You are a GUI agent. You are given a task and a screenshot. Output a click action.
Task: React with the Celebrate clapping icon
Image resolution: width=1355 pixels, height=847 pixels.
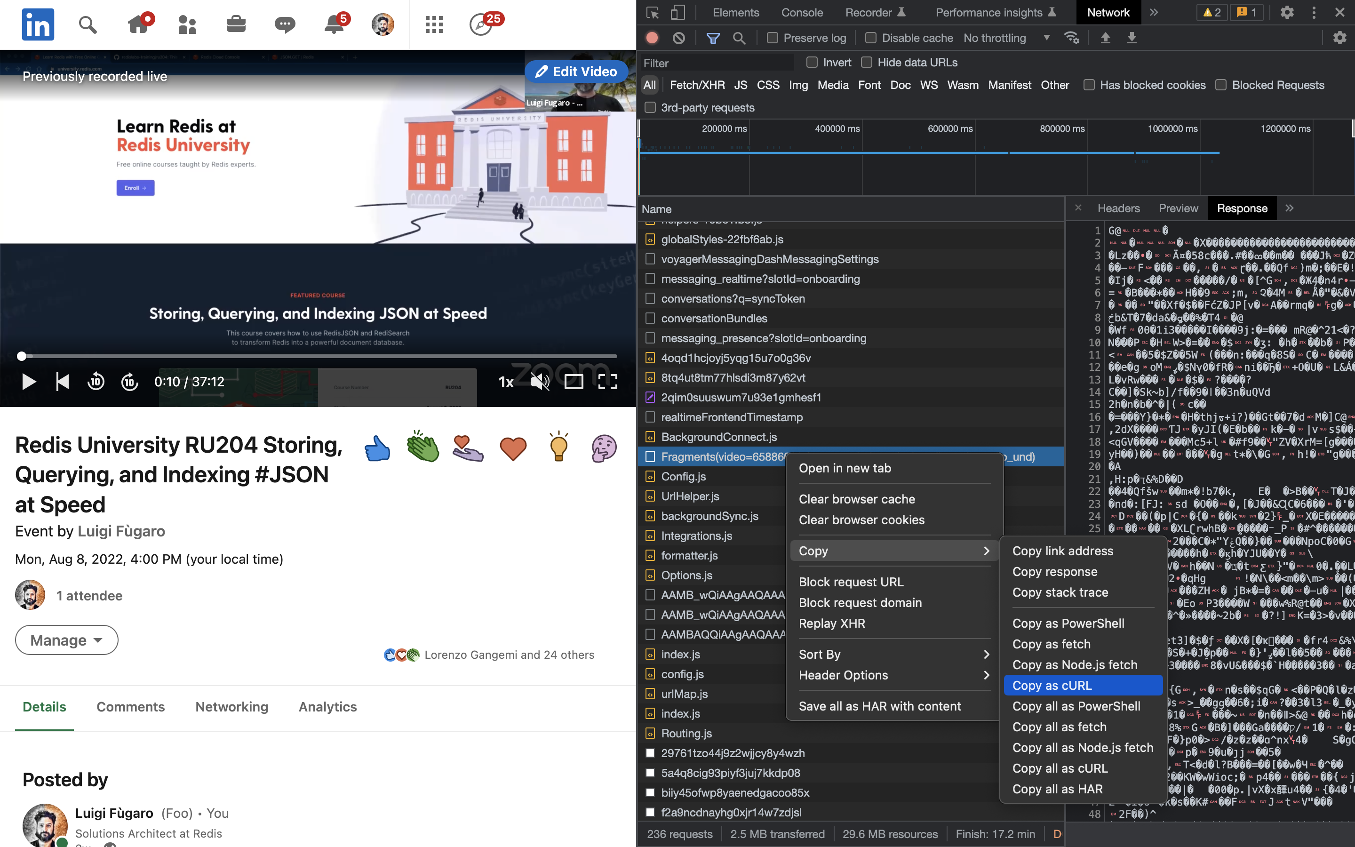coord(423,447)
